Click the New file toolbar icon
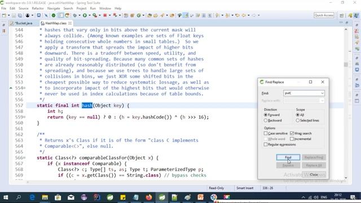 pyautogui.click(x=4, y=15)
